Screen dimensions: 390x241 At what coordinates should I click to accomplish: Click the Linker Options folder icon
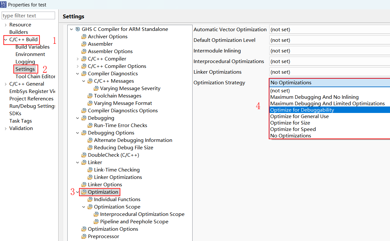(84, 185)
